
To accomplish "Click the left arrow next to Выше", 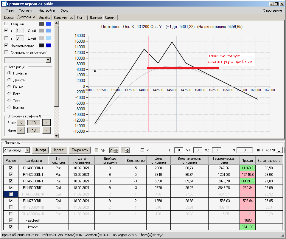I will pos(21,122).
